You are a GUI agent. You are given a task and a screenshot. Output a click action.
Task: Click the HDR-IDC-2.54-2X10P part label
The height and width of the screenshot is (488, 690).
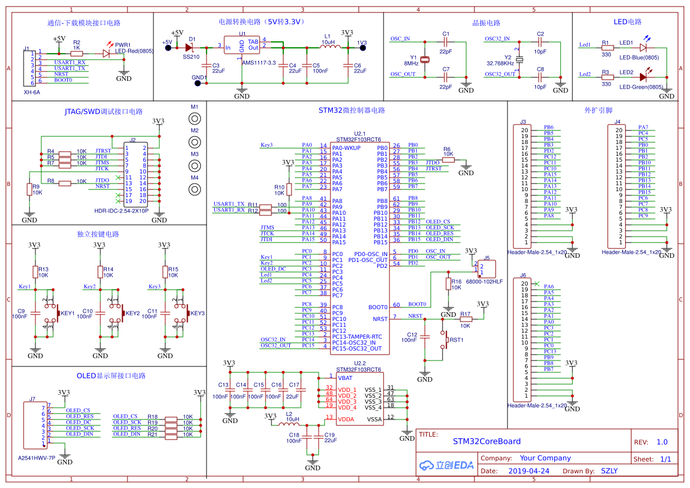(x=122, y=211)
